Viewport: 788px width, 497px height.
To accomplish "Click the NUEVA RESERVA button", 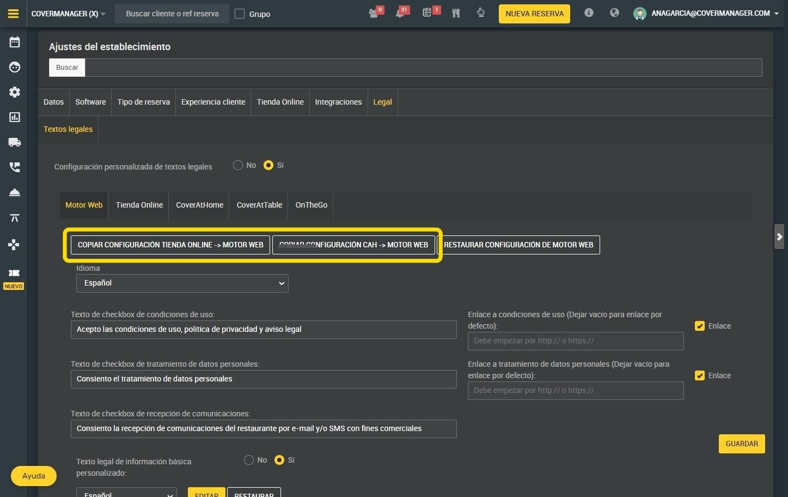I will (534, 14).
